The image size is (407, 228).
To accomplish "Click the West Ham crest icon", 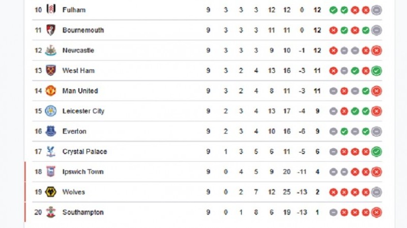I will tap(51, 70).
